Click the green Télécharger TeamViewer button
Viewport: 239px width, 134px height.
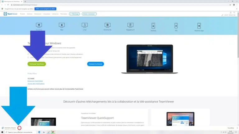tap(37, 64)
